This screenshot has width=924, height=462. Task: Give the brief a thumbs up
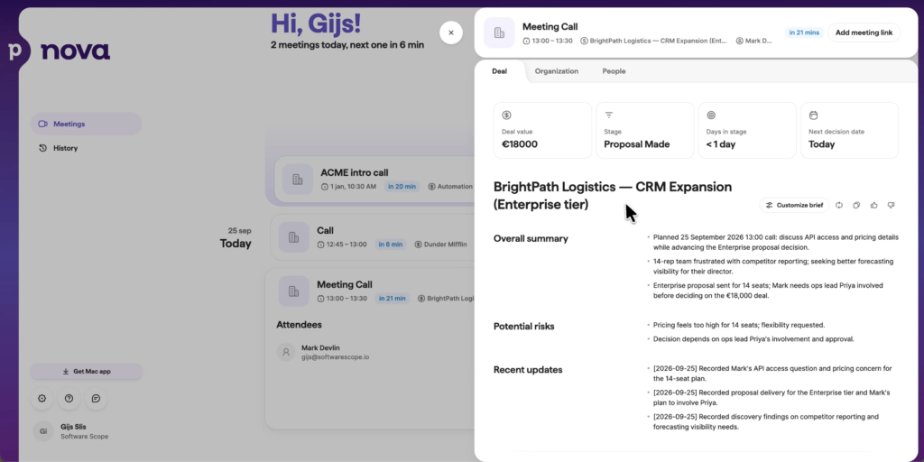coord(873,205)
